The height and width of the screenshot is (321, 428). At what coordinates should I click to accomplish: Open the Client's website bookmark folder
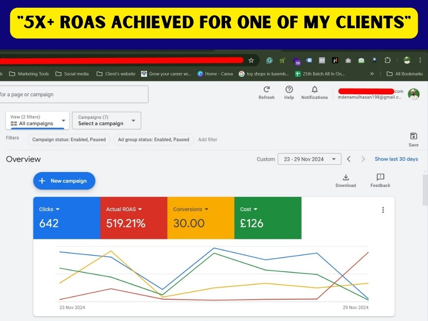click(116, 74)
